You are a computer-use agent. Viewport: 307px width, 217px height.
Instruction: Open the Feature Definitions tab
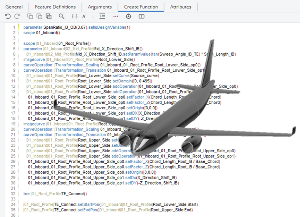(55, 7)
